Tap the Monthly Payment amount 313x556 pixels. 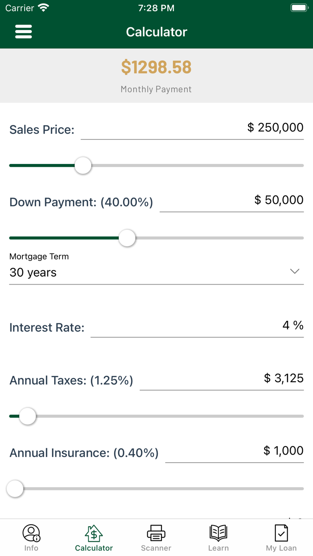(x=156, y=67)
